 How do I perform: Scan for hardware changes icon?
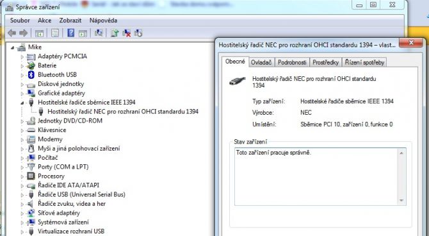coord(99,33)
